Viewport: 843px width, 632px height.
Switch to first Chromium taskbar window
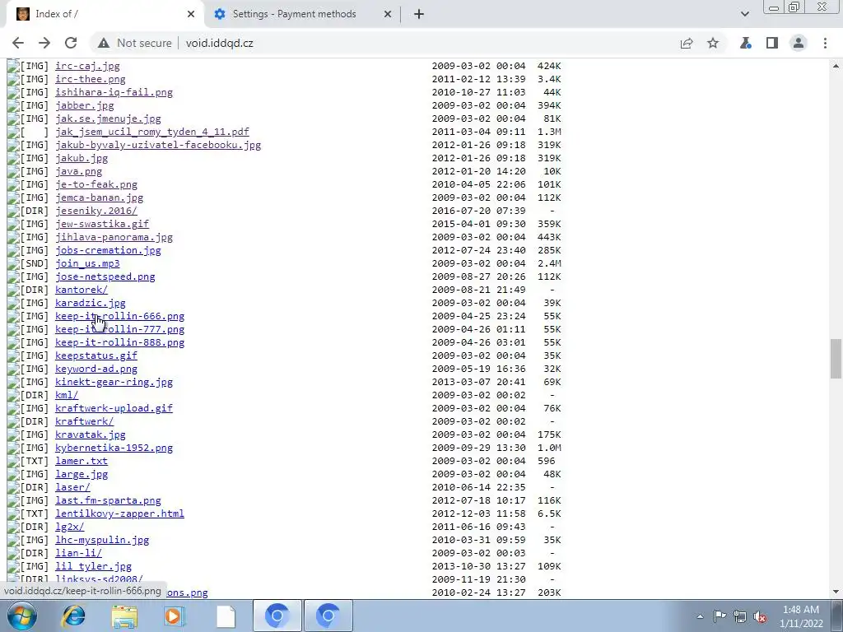pos(277,616)
